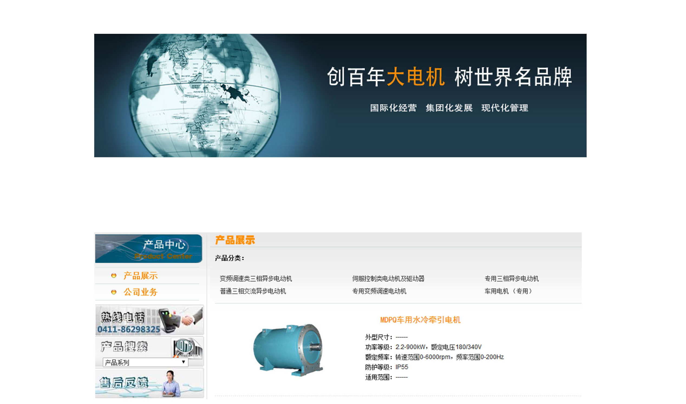Open category 普通三相交流异步电动机
Image resolution: width=686 pixels, height=404 pixels.
point(253,291)
